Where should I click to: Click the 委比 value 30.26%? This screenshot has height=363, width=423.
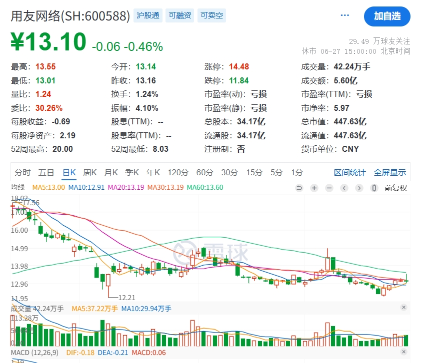pos(49,108)
